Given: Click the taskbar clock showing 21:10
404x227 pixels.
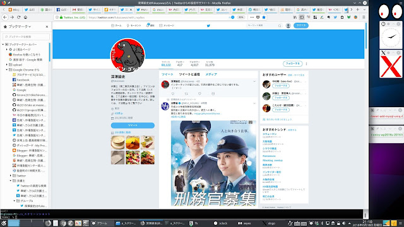Looking at the screenshot, I should tap(367, 223).
